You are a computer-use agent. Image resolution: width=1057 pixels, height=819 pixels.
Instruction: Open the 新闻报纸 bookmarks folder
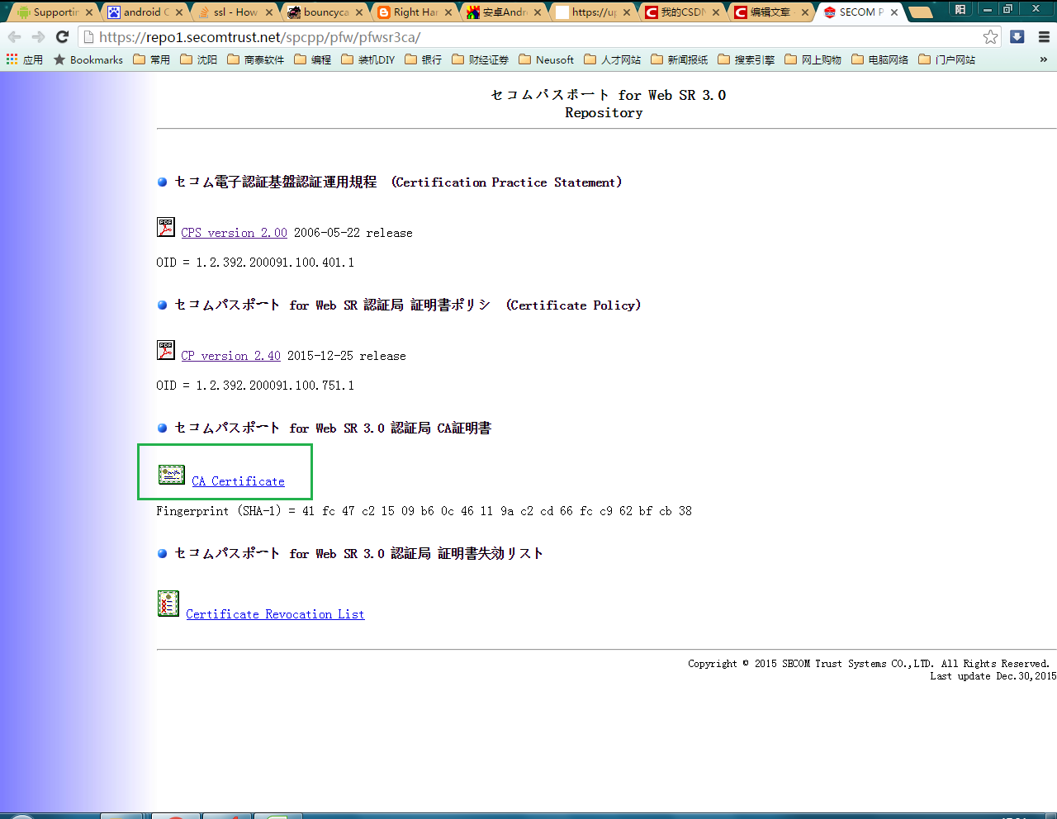point(680,59)
